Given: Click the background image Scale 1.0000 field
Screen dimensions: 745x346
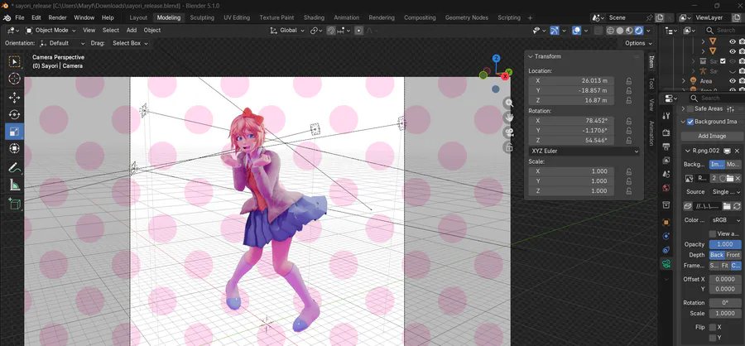Looking at the screenshot, I should point(725,314).
